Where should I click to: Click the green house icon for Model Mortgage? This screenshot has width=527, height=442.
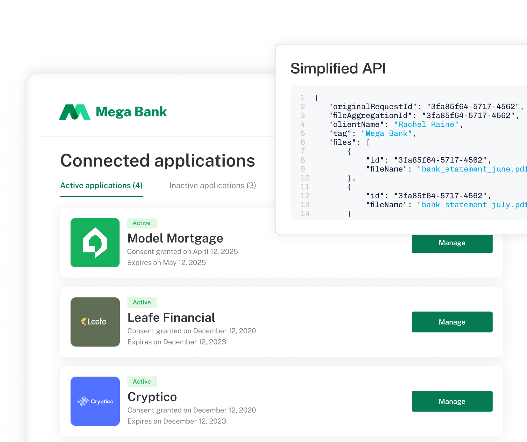point(95,242)
